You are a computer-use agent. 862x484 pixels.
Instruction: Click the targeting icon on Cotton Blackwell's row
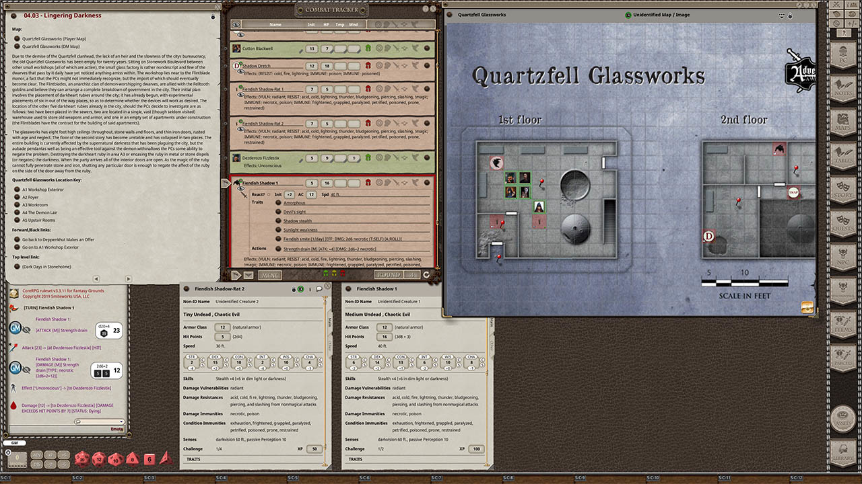point(378,48)
